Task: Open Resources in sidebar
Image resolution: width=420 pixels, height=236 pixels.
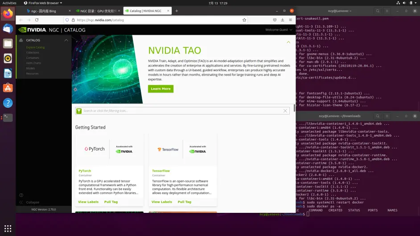Action: coord(32,73)
